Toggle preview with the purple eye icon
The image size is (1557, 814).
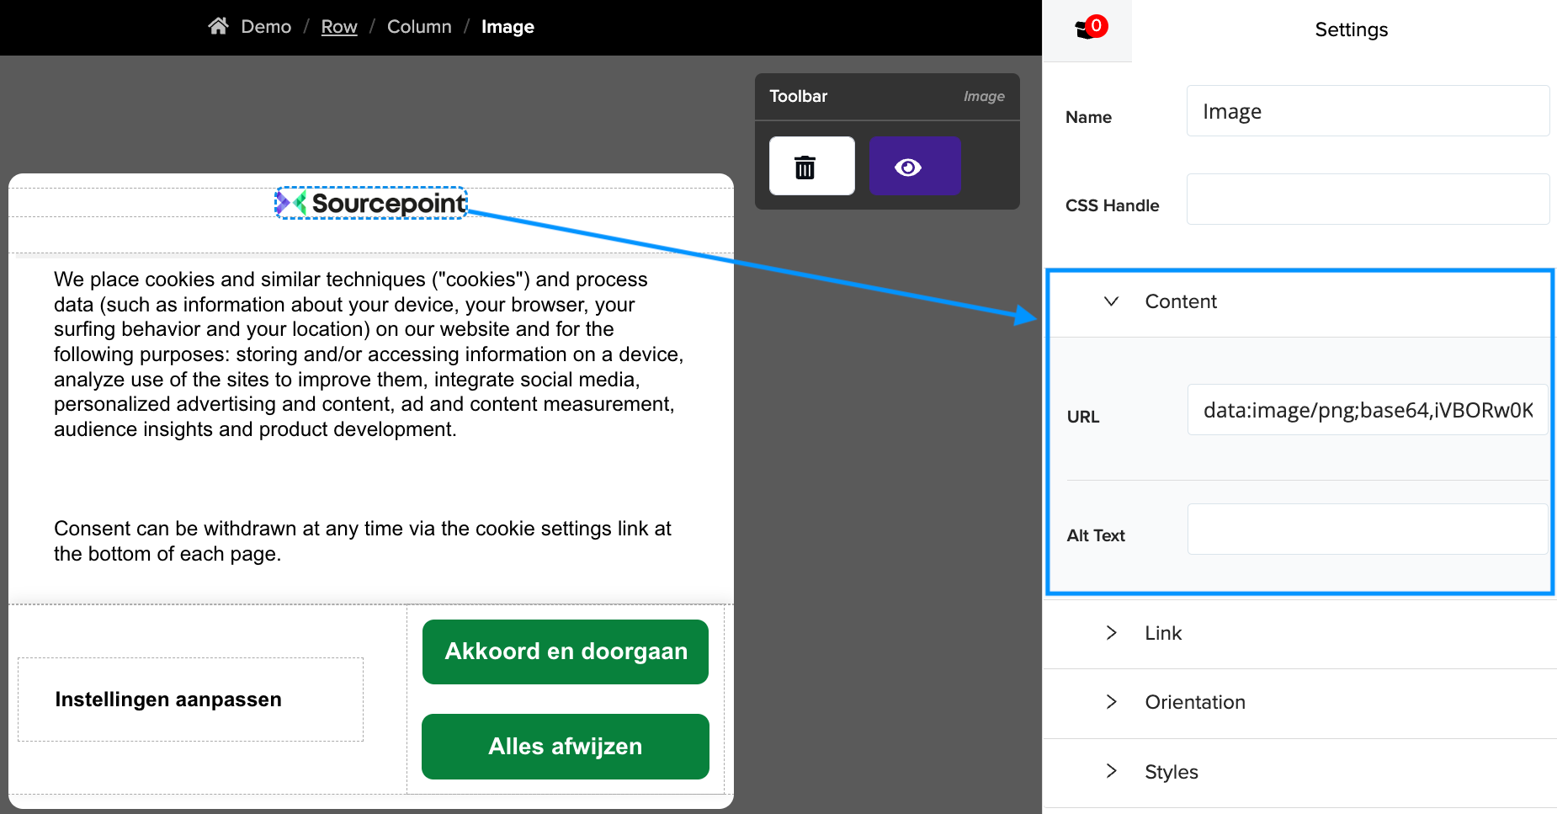(x=915, y=166)
